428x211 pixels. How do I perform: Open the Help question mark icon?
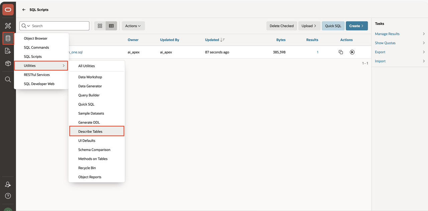[x=8, y=196]
